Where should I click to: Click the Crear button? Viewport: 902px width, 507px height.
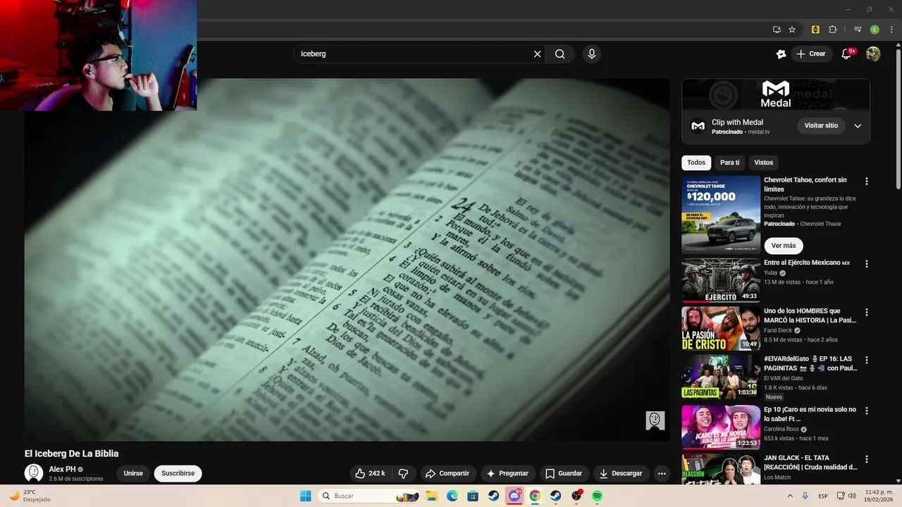click(811, 54)
